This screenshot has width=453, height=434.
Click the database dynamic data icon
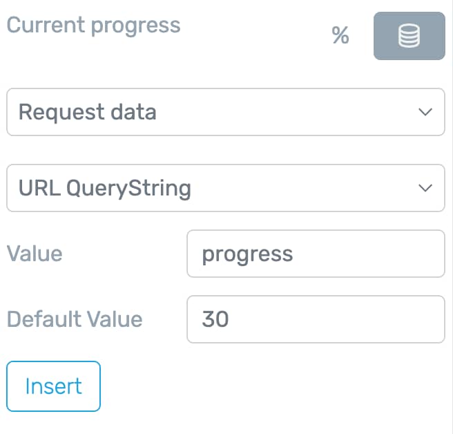pos(409,36)
